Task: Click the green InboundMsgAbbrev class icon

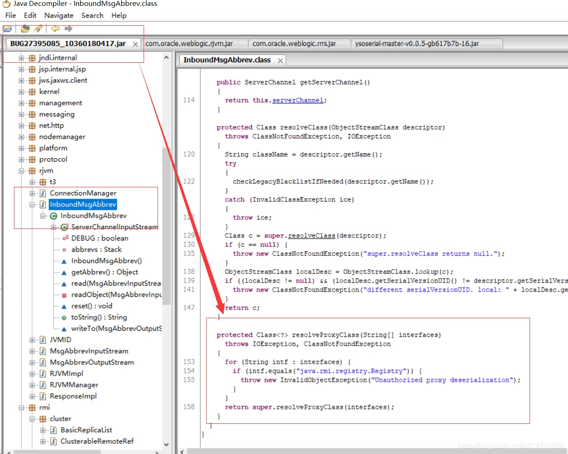Action: click(54, 216)
